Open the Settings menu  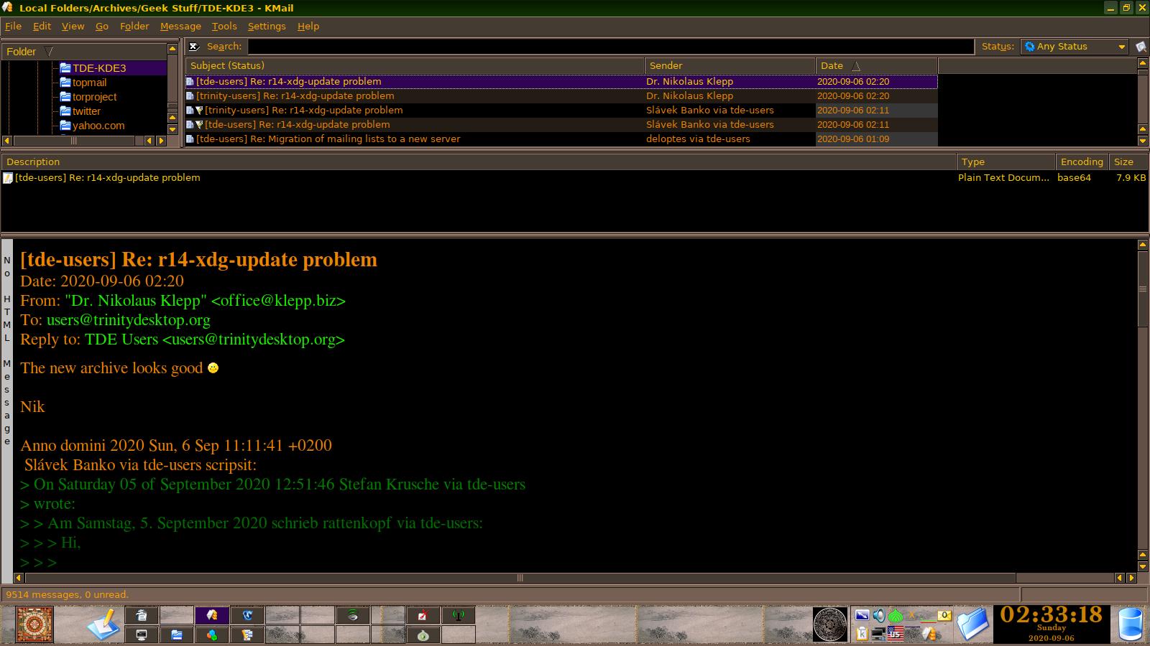click(267, 26)
